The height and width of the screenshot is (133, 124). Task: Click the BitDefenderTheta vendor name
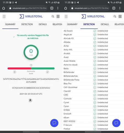(x=71, y=80)
